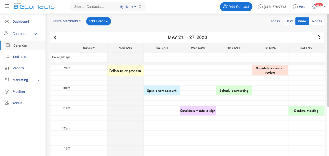Click the Contacts person icon
This screenshot has width=329, height=156.
point(6,33)
